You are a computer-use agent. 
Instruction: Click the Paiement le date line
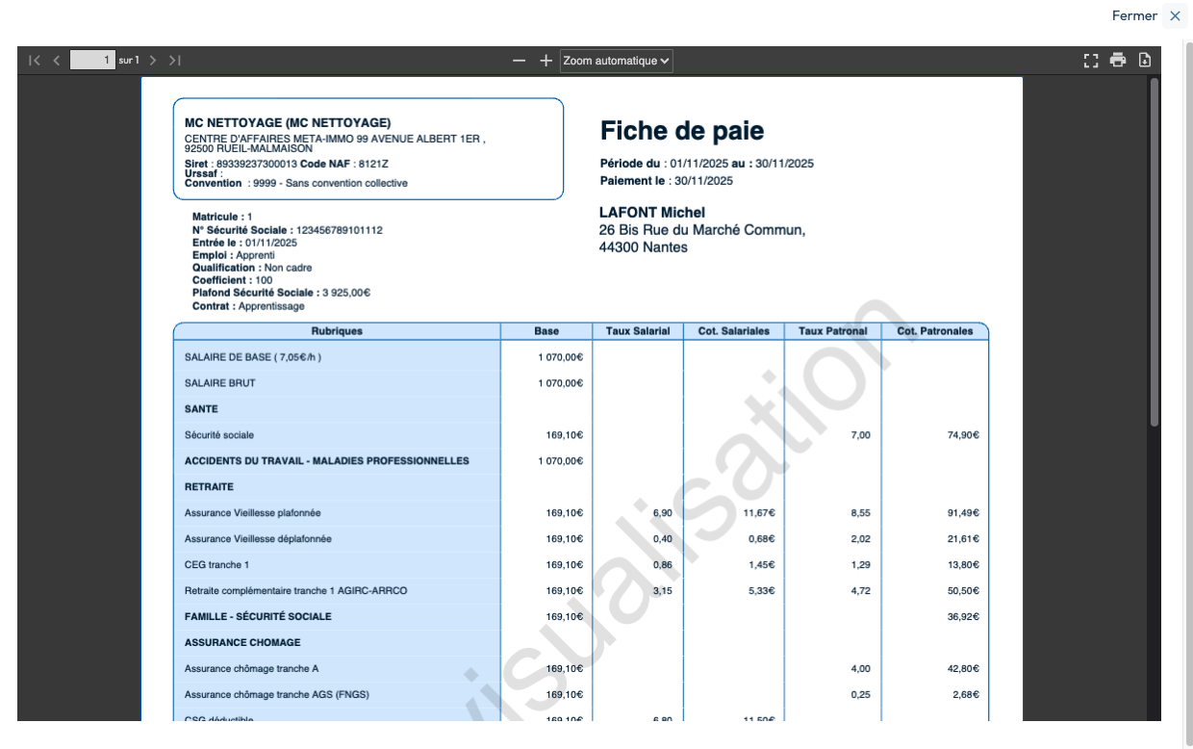click(x=667, y=181)
